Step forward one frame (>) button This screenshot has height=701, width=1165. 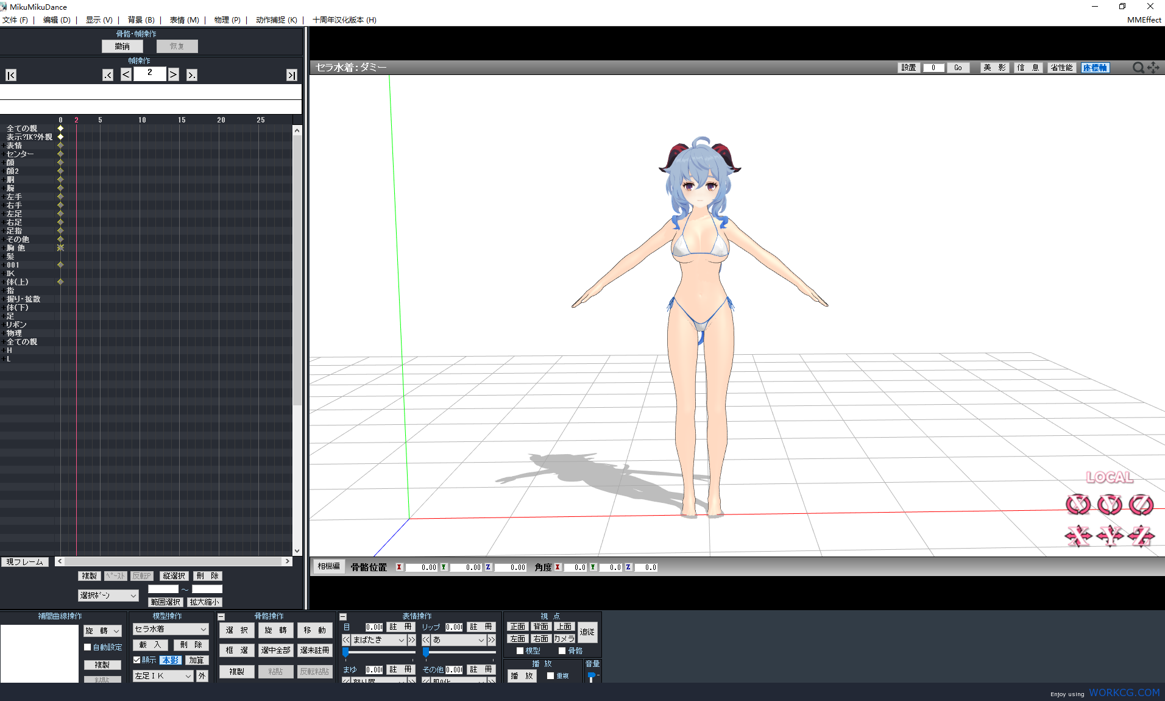click(174, 74)
